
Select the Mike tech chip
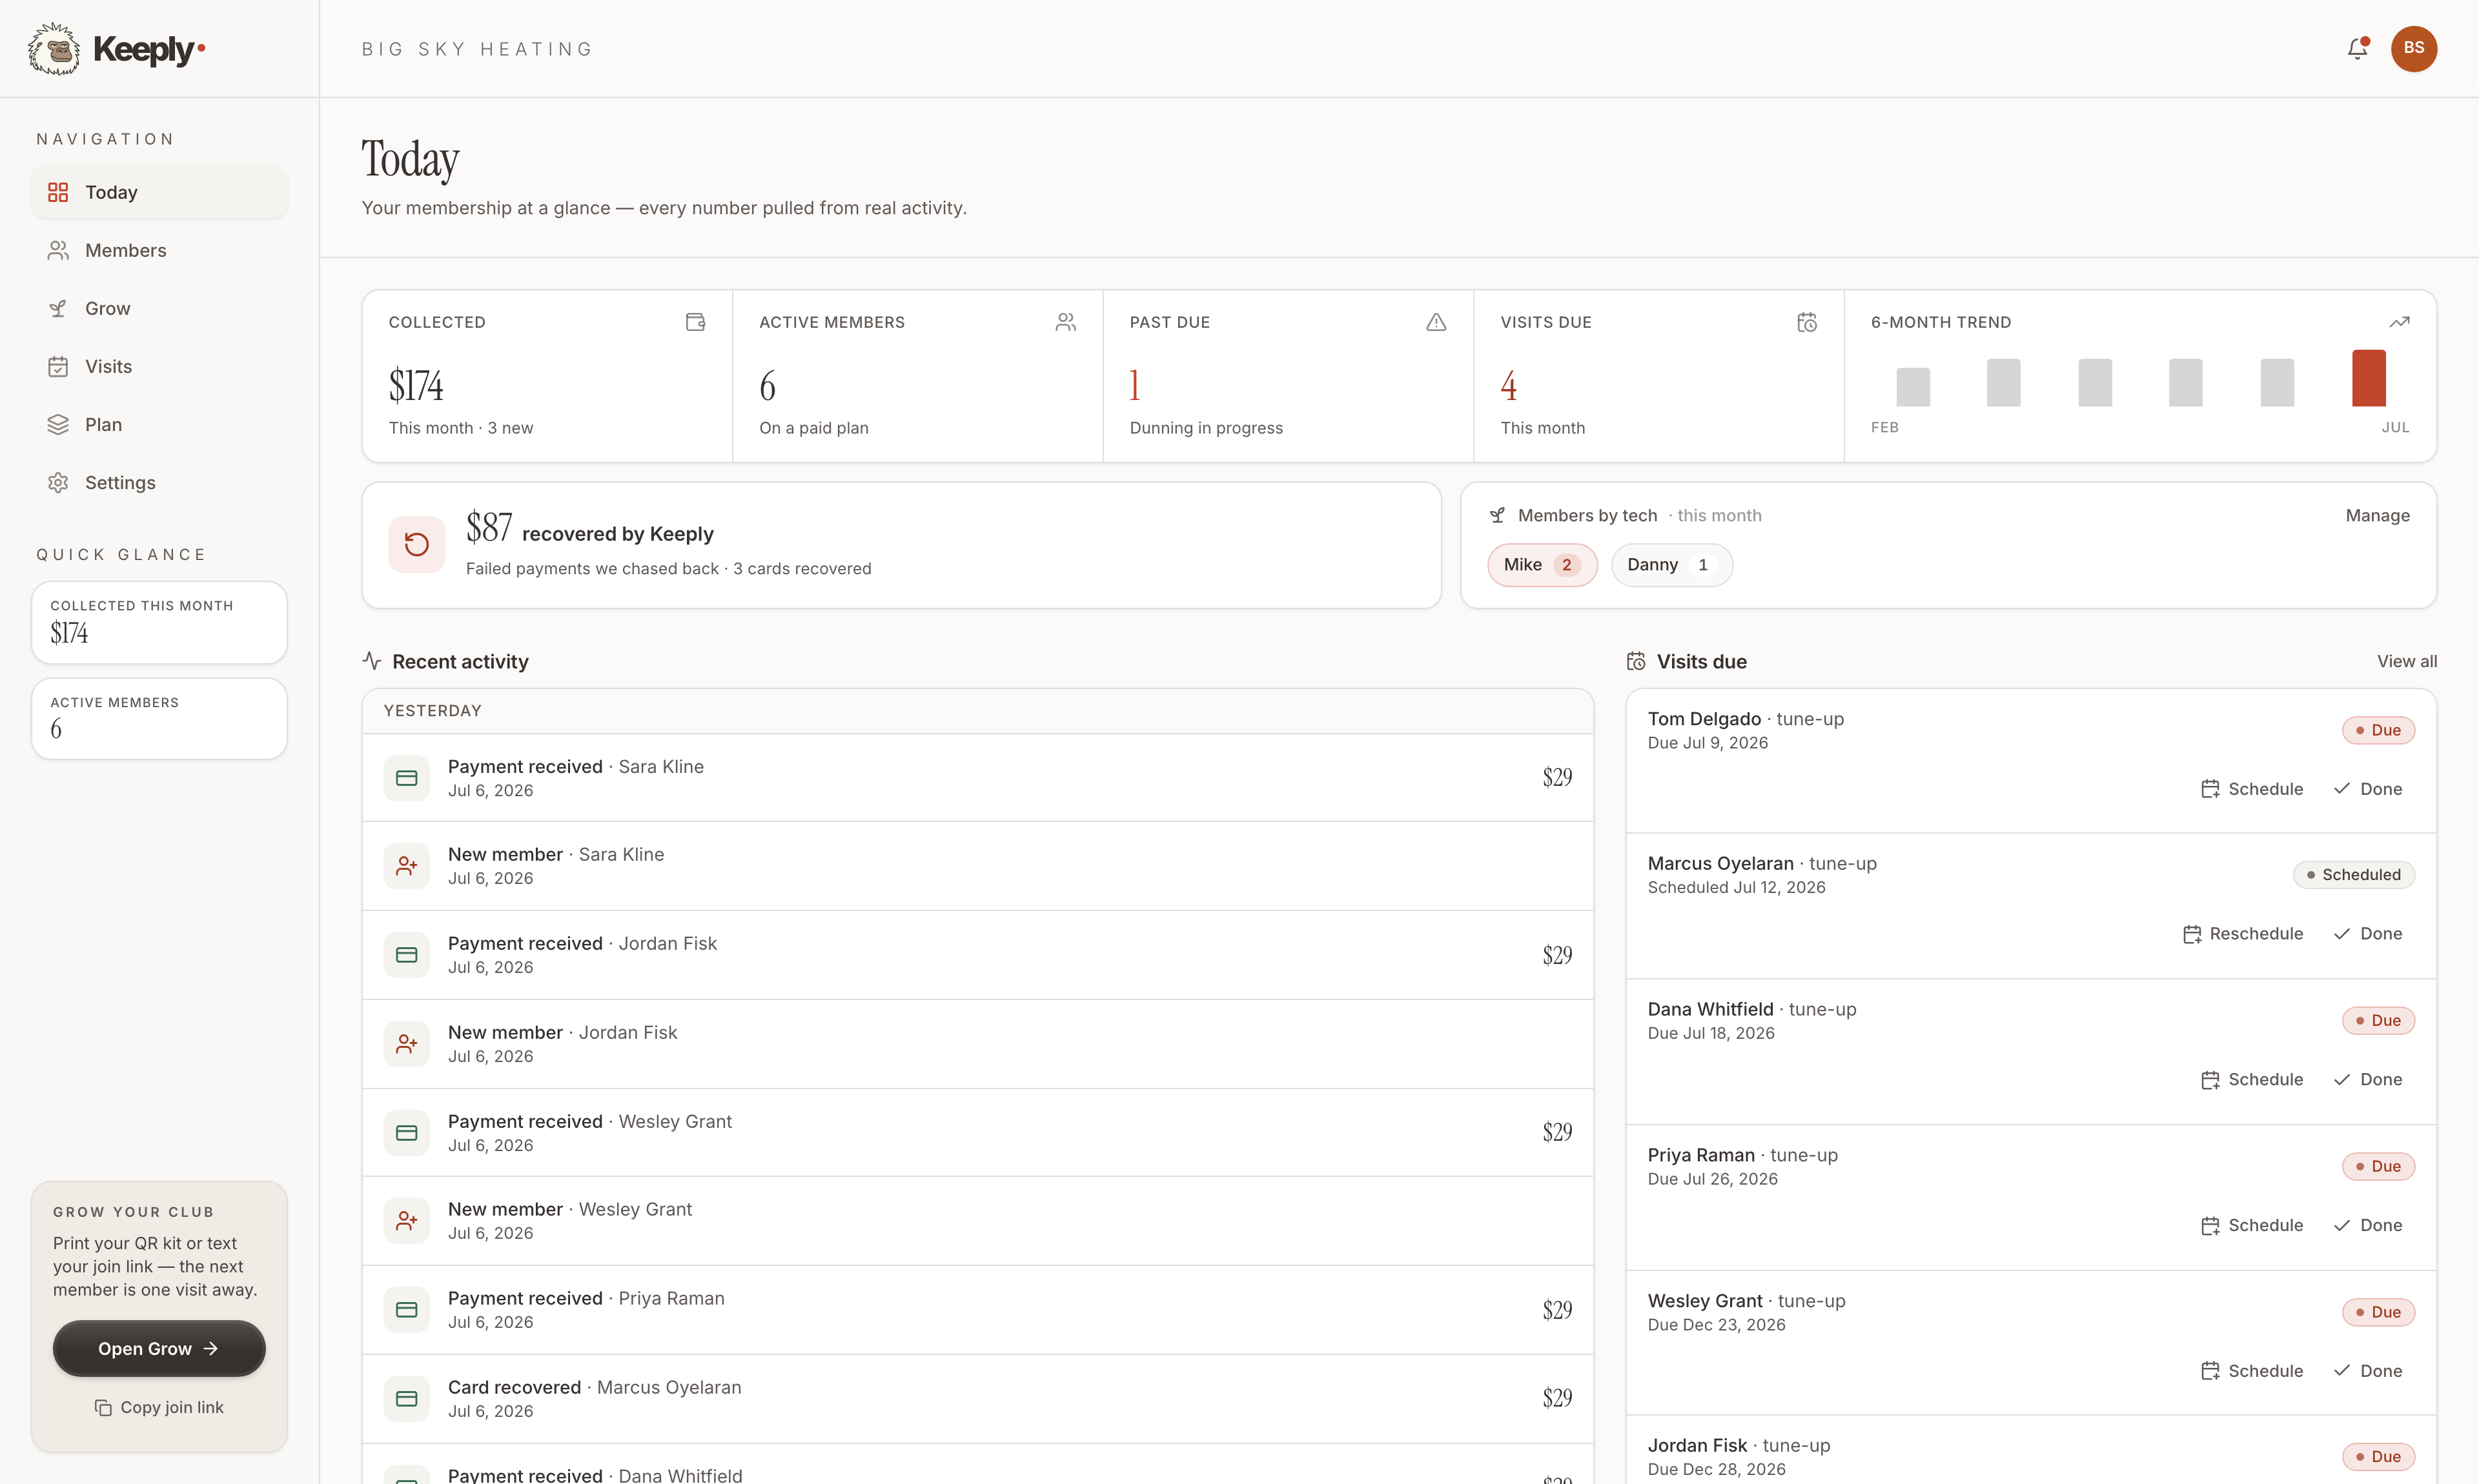[1542, 565]
